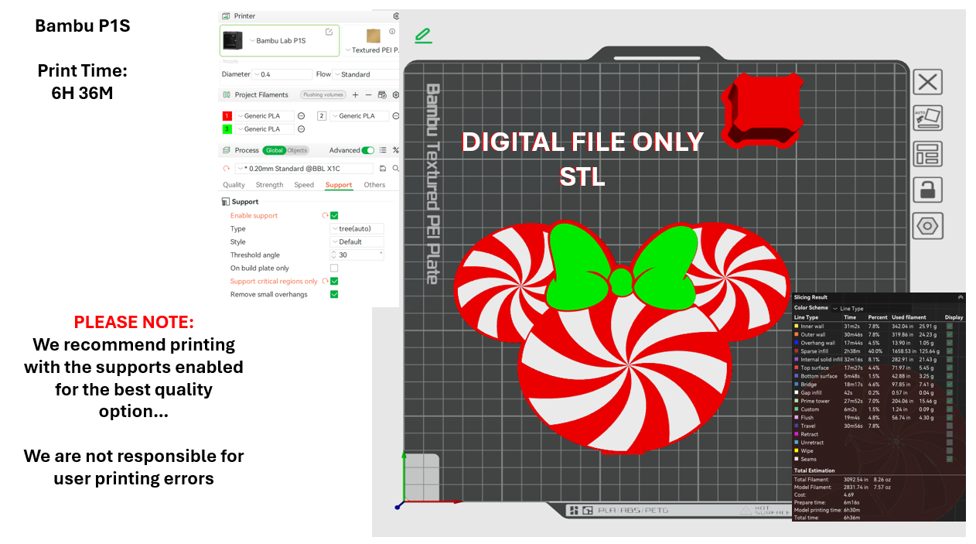Open the support Type dropdown

(357, 229)
